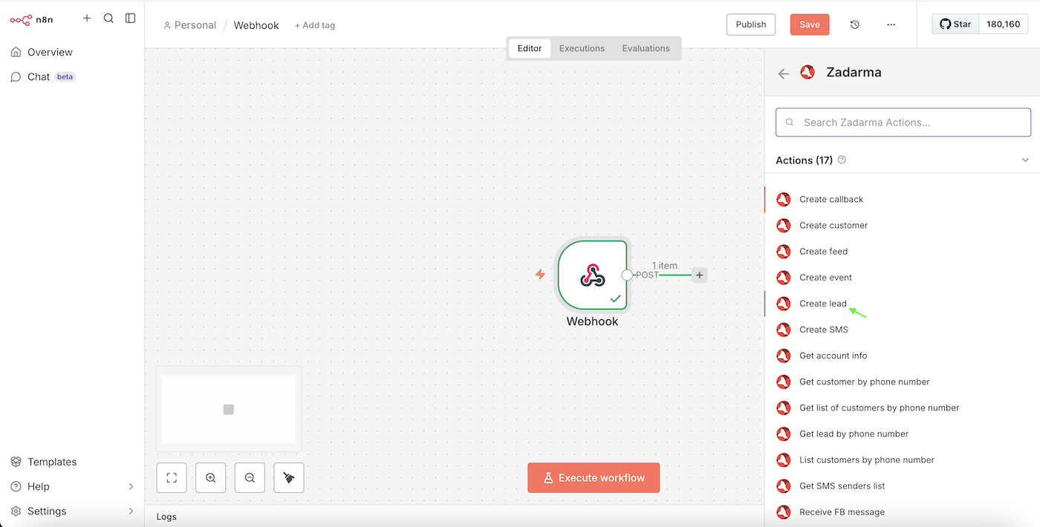Expand the Settings menu
This screenshot has width=1040, height=527.
[x=72, y=511]
